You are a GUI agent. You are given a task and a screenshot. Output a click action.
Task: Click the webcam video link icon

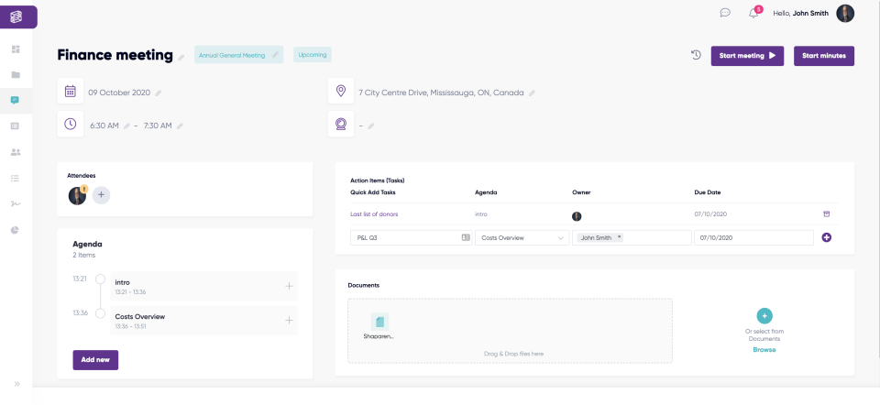[341, 124]
